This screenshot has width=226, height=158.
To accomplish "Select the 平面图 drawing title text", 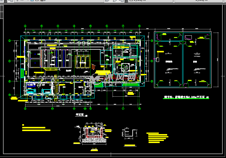I will point(80,115).
